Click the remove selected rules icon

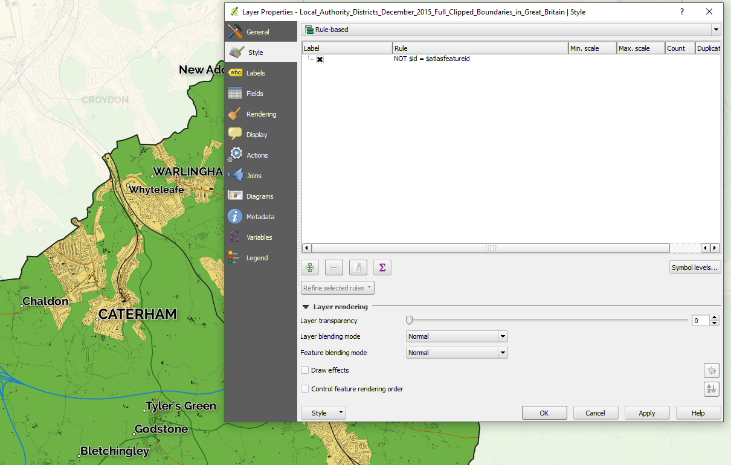click(333, 267)
